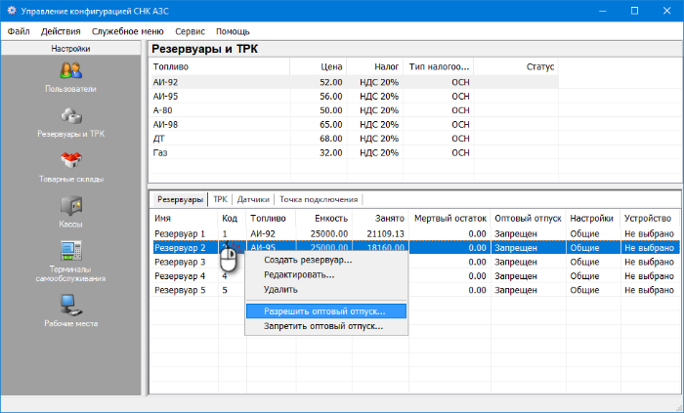Open the Служебное меню menu

[x=128, y=31]
